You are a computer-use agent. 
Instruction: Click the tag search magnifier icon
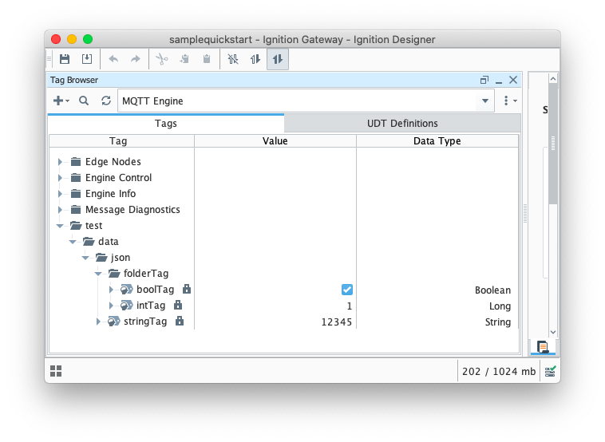pyautogui.click(x=84, y=101)
